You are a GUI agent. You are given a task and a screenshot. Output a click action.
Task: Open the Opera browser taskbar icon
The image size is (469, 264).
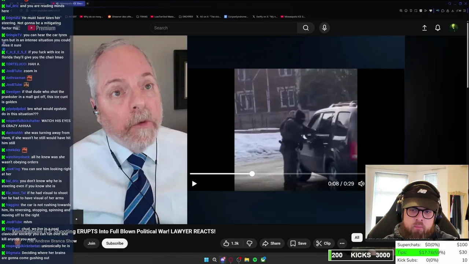(x=230, y=260)
